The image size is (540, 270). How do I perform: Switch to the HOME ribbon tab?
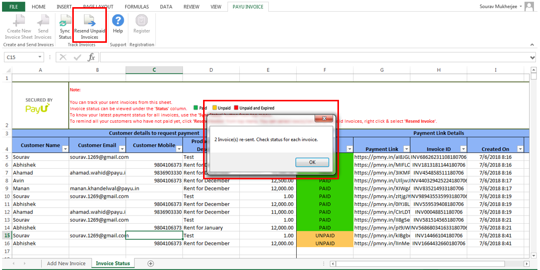(38, 7)
